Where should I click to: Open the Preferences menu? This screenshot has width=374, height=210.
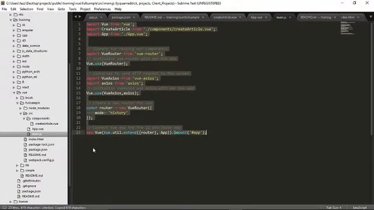click(x=102, y=9)
